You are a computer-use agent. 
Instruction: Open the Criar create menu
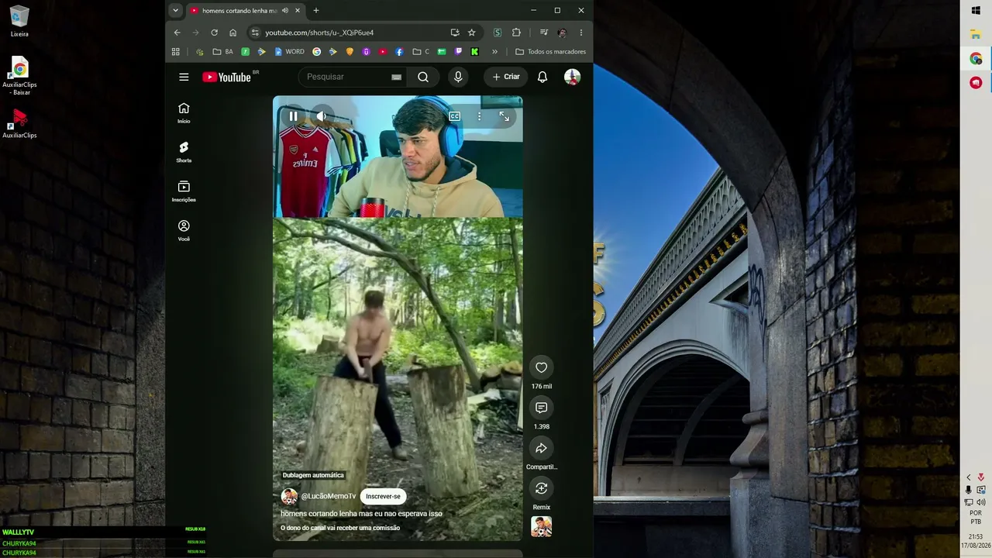click(506, 77)
